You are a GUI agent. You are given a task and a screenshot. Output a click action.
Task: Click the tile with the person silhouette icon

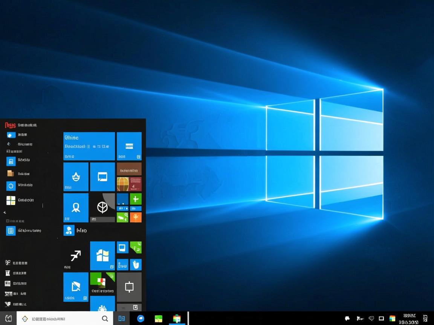76,208
